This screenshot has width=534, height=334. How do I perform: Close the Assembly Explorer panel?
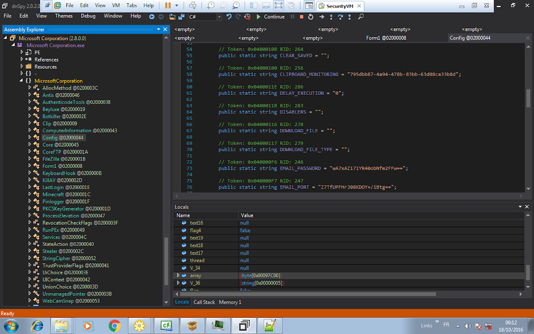tap(165, 29)
